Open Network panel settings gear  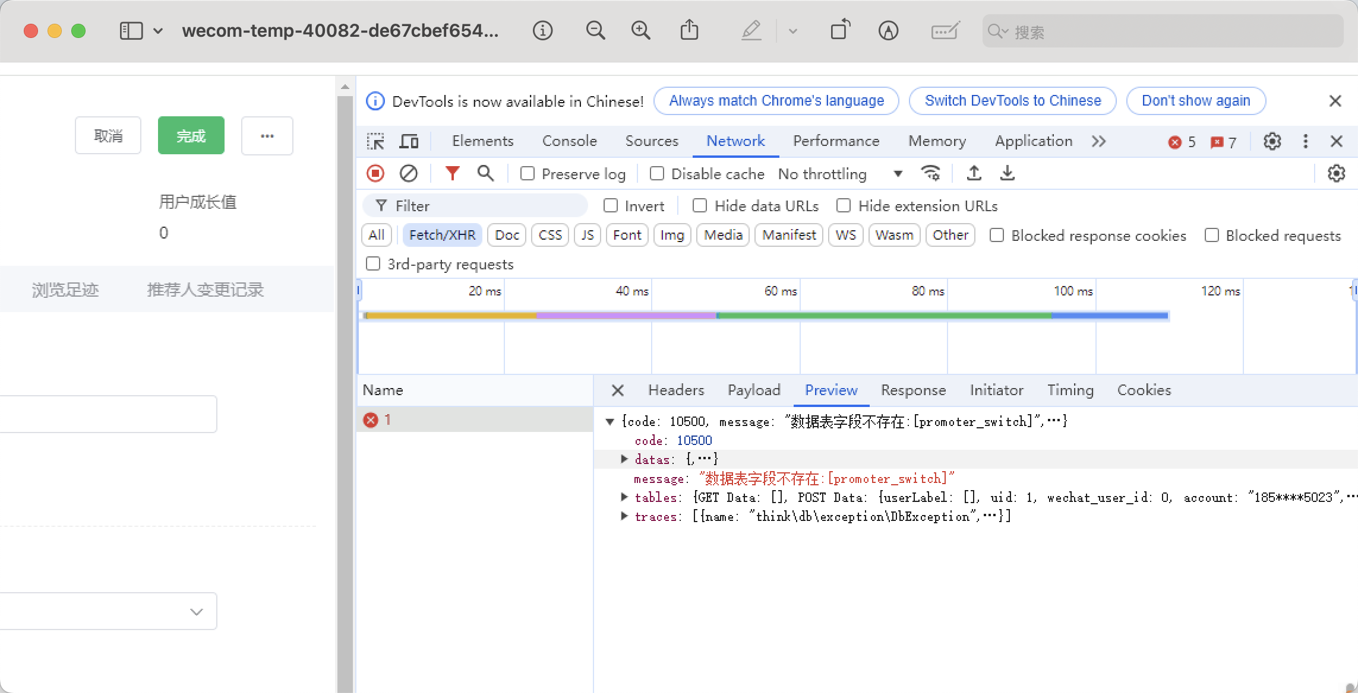[x=1336, y=173]
